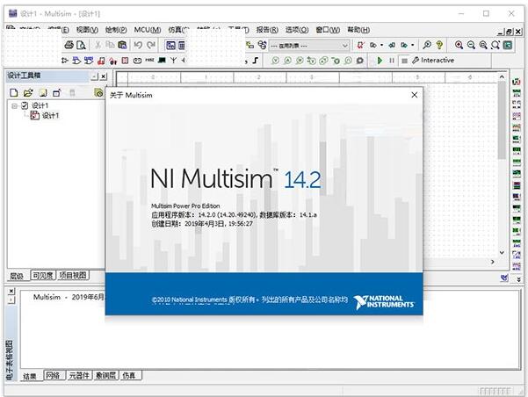Click New Design in Design Toolbox
The image size is (528, 397).
pos(14,92)
